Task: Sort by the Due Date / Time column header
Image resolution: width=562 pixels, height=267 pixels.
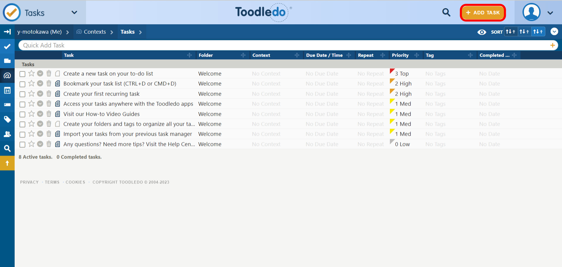Action: (324, 55)
